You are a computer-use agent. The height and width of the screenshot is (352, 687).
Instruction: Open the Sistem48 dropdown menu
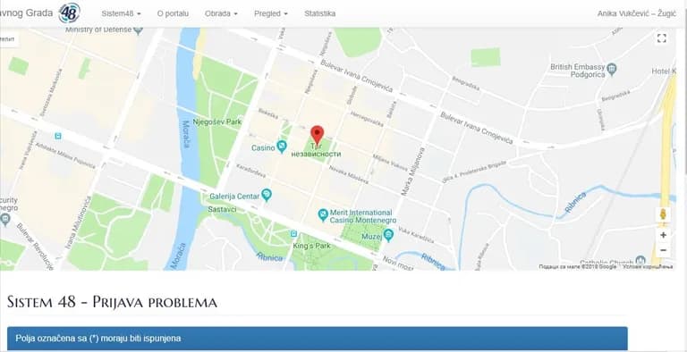point(121,13)
